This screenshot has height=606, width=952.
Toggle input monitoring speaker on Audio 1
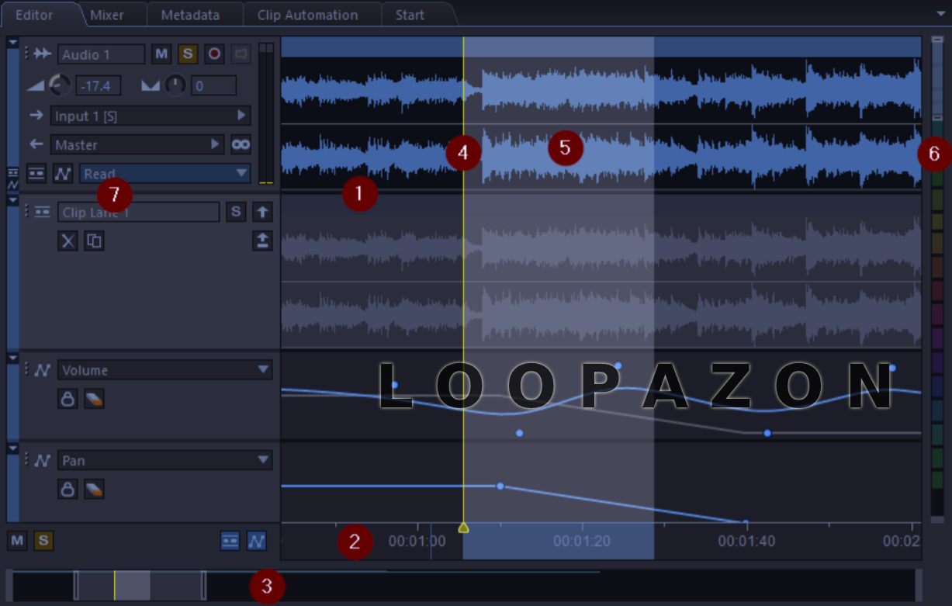pyautogui.click(x=241, y=54)
